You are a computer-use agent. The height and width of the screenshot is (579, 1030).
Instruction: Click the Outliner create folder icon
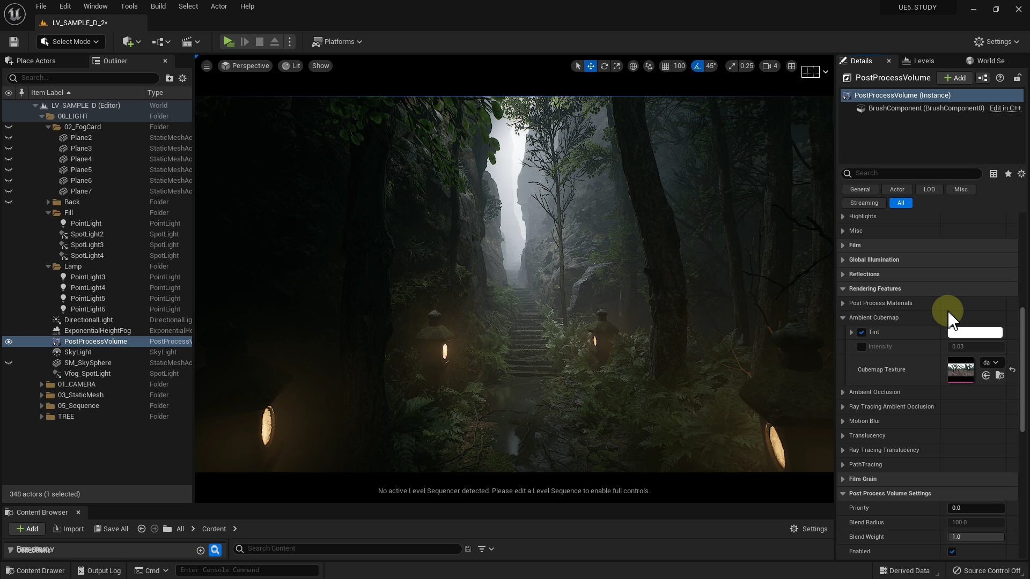click(x=169, y=78)
